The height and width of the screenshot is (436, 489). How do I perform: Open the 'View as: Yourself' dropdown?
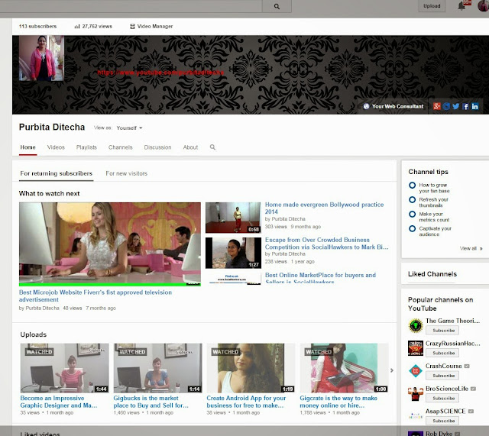click(x=129, y=128)
